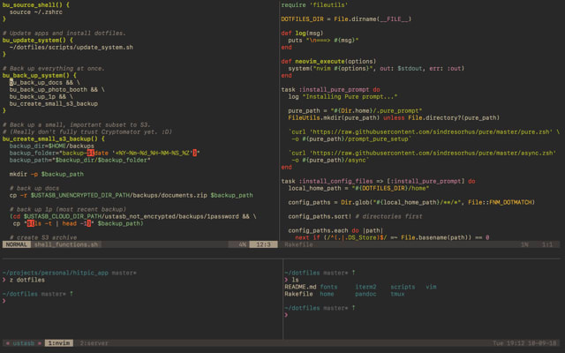Click the 'cp -r $USTASB_UNENCRYPTED_DIR_PATH' line
The image size is (565, 353).
(x=132, y=195)
